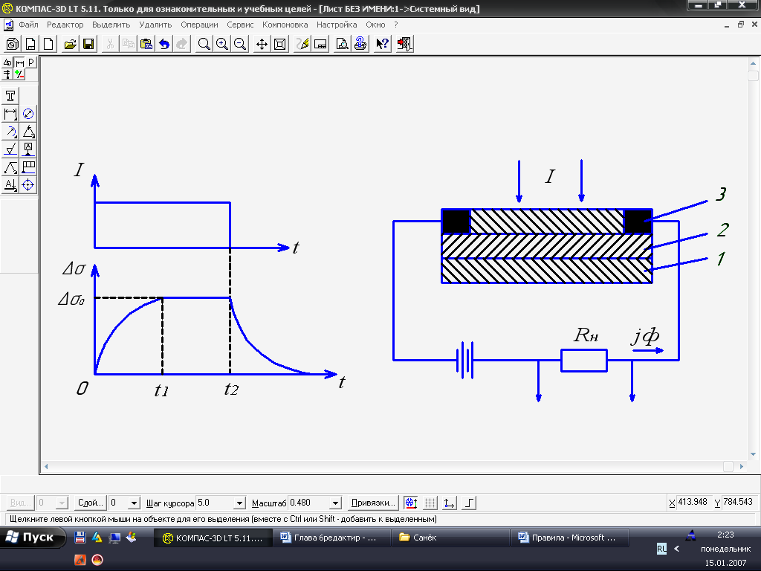The width and height of the screenshot is (761, 571).
Task: Open a file with the folder icon
Action: (x=71, y=44)
